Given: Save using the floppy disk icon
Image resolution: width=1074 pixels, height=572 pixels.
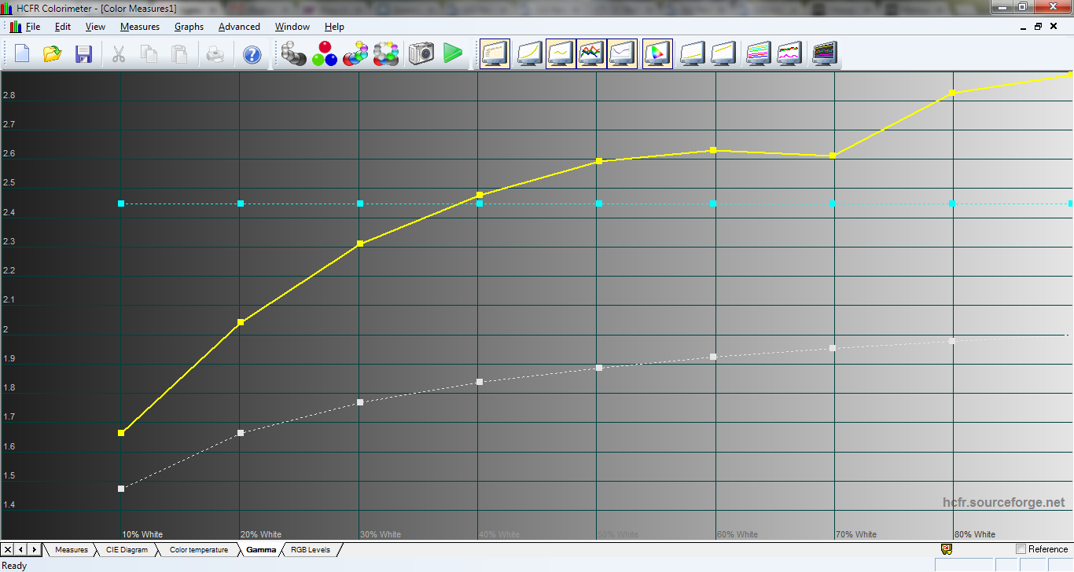Looking at the screenshot, I should [83, 54].
